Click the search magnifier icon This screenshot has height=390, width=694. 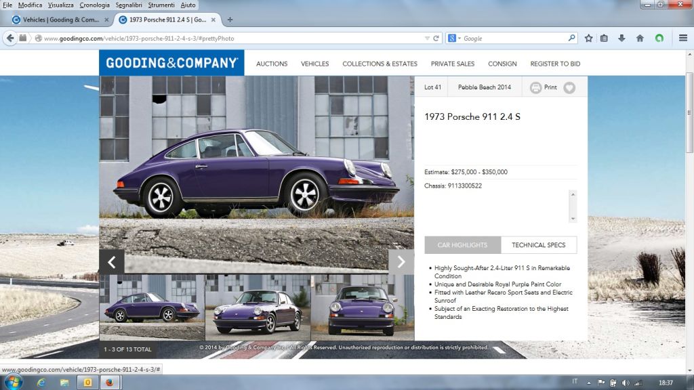pyautogui.click(x=571, y=38)
